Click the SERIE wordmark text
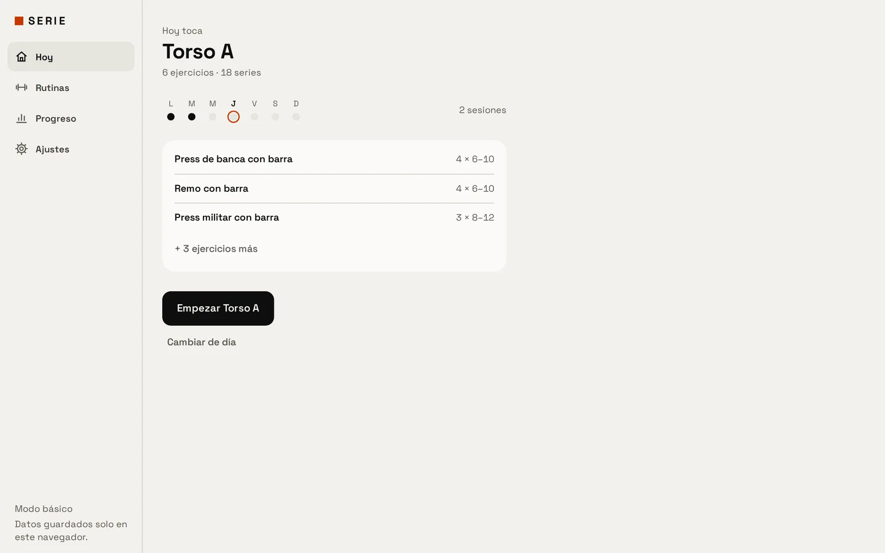This screenshot has width=885, height=553. click(47, 21)
